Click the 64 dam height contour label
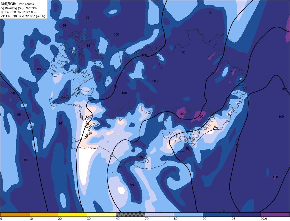 (227, 98)
